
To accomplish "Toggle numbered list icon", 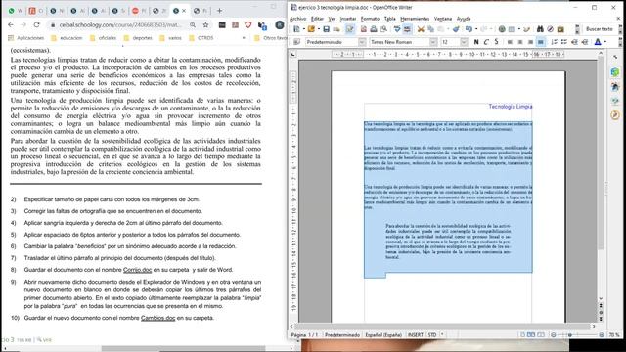I will tap(554, 42).
